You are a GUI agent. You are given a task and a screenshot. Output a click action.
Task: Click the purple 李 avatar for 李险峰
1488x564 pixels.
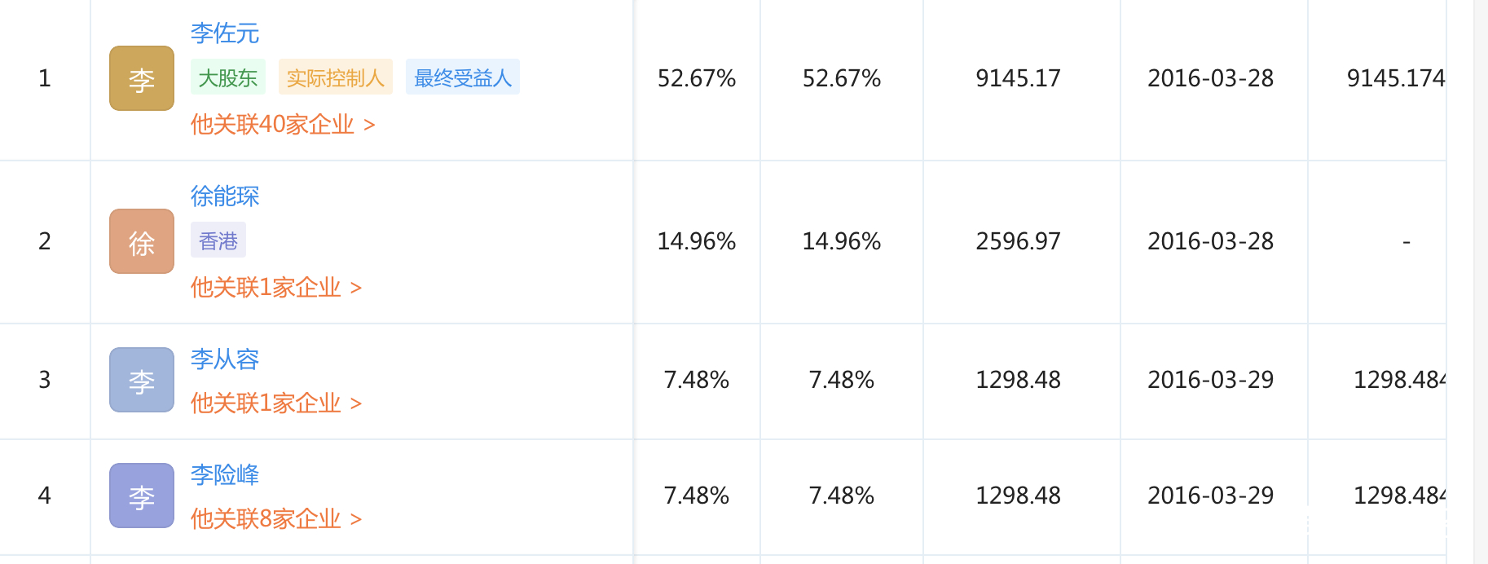tap(142, 496)
